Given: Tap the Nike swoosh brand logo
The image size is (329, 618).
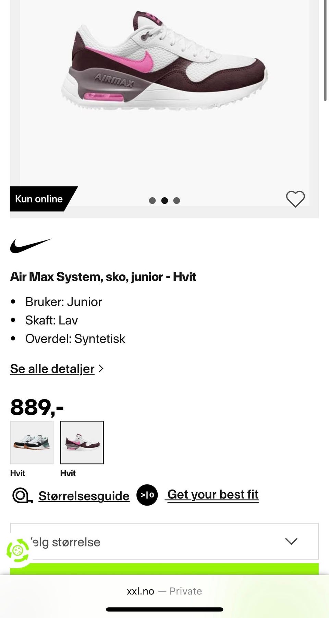Looking at the screenshot, I should [31, 246].
